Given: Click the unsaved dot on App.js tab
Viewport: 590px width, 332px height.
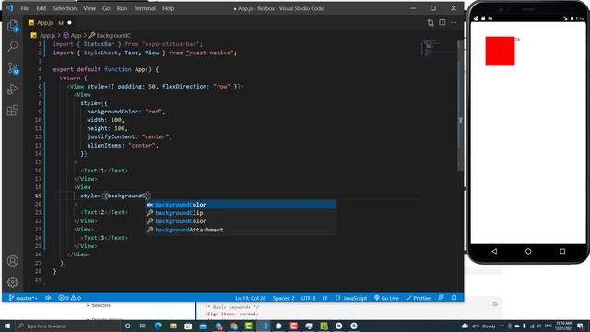Looking at the screenshot, I should pos(70,23).
